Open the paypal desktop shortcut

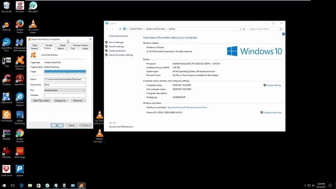click(x=20, y=171)
